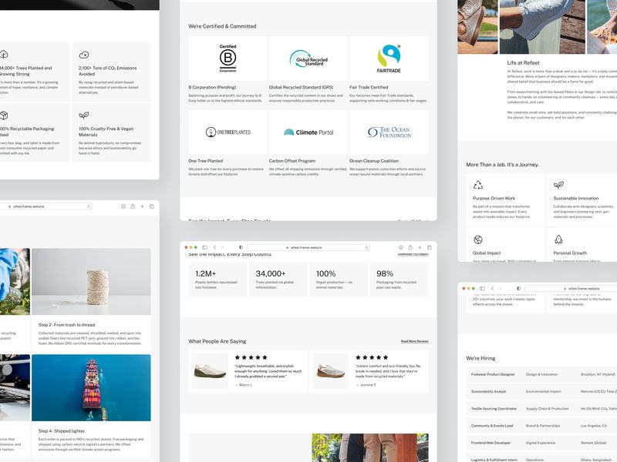Click share icon in the left browser window

[133, 206]
